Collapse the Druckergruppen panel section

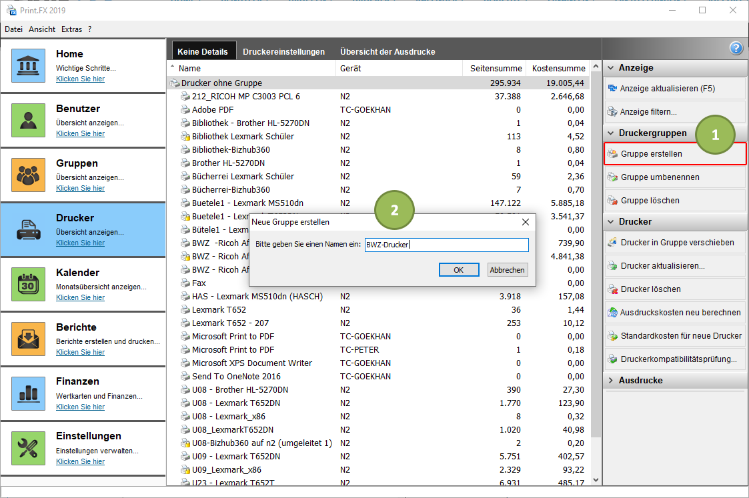(x=610, y=133)
